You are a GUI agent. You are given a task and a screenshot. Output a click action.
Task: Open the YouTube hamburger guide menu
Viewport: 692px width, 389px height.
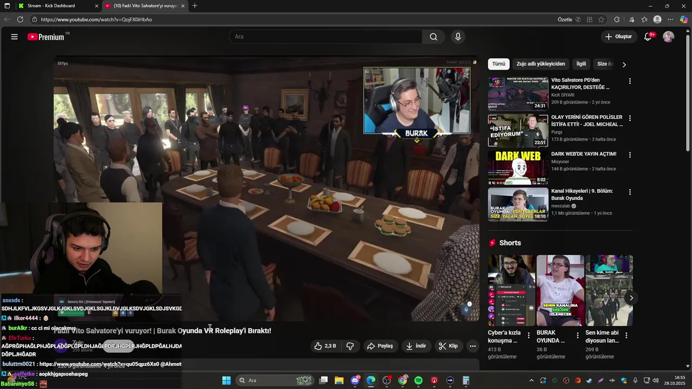15,37
